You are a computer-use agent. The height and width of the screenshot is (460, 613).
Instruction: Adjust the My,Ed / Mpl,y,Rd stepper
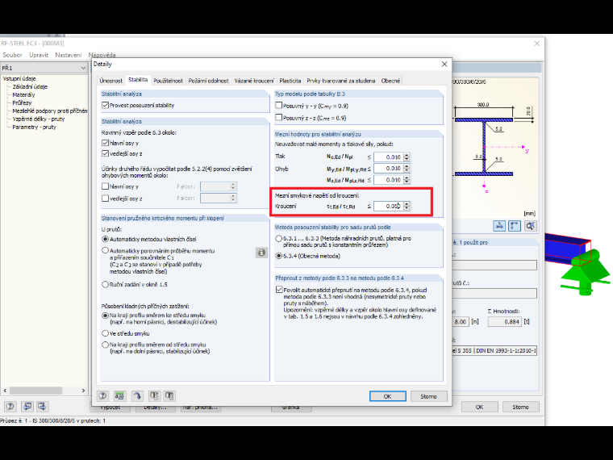pyautogui.click(x=407, y=168)
